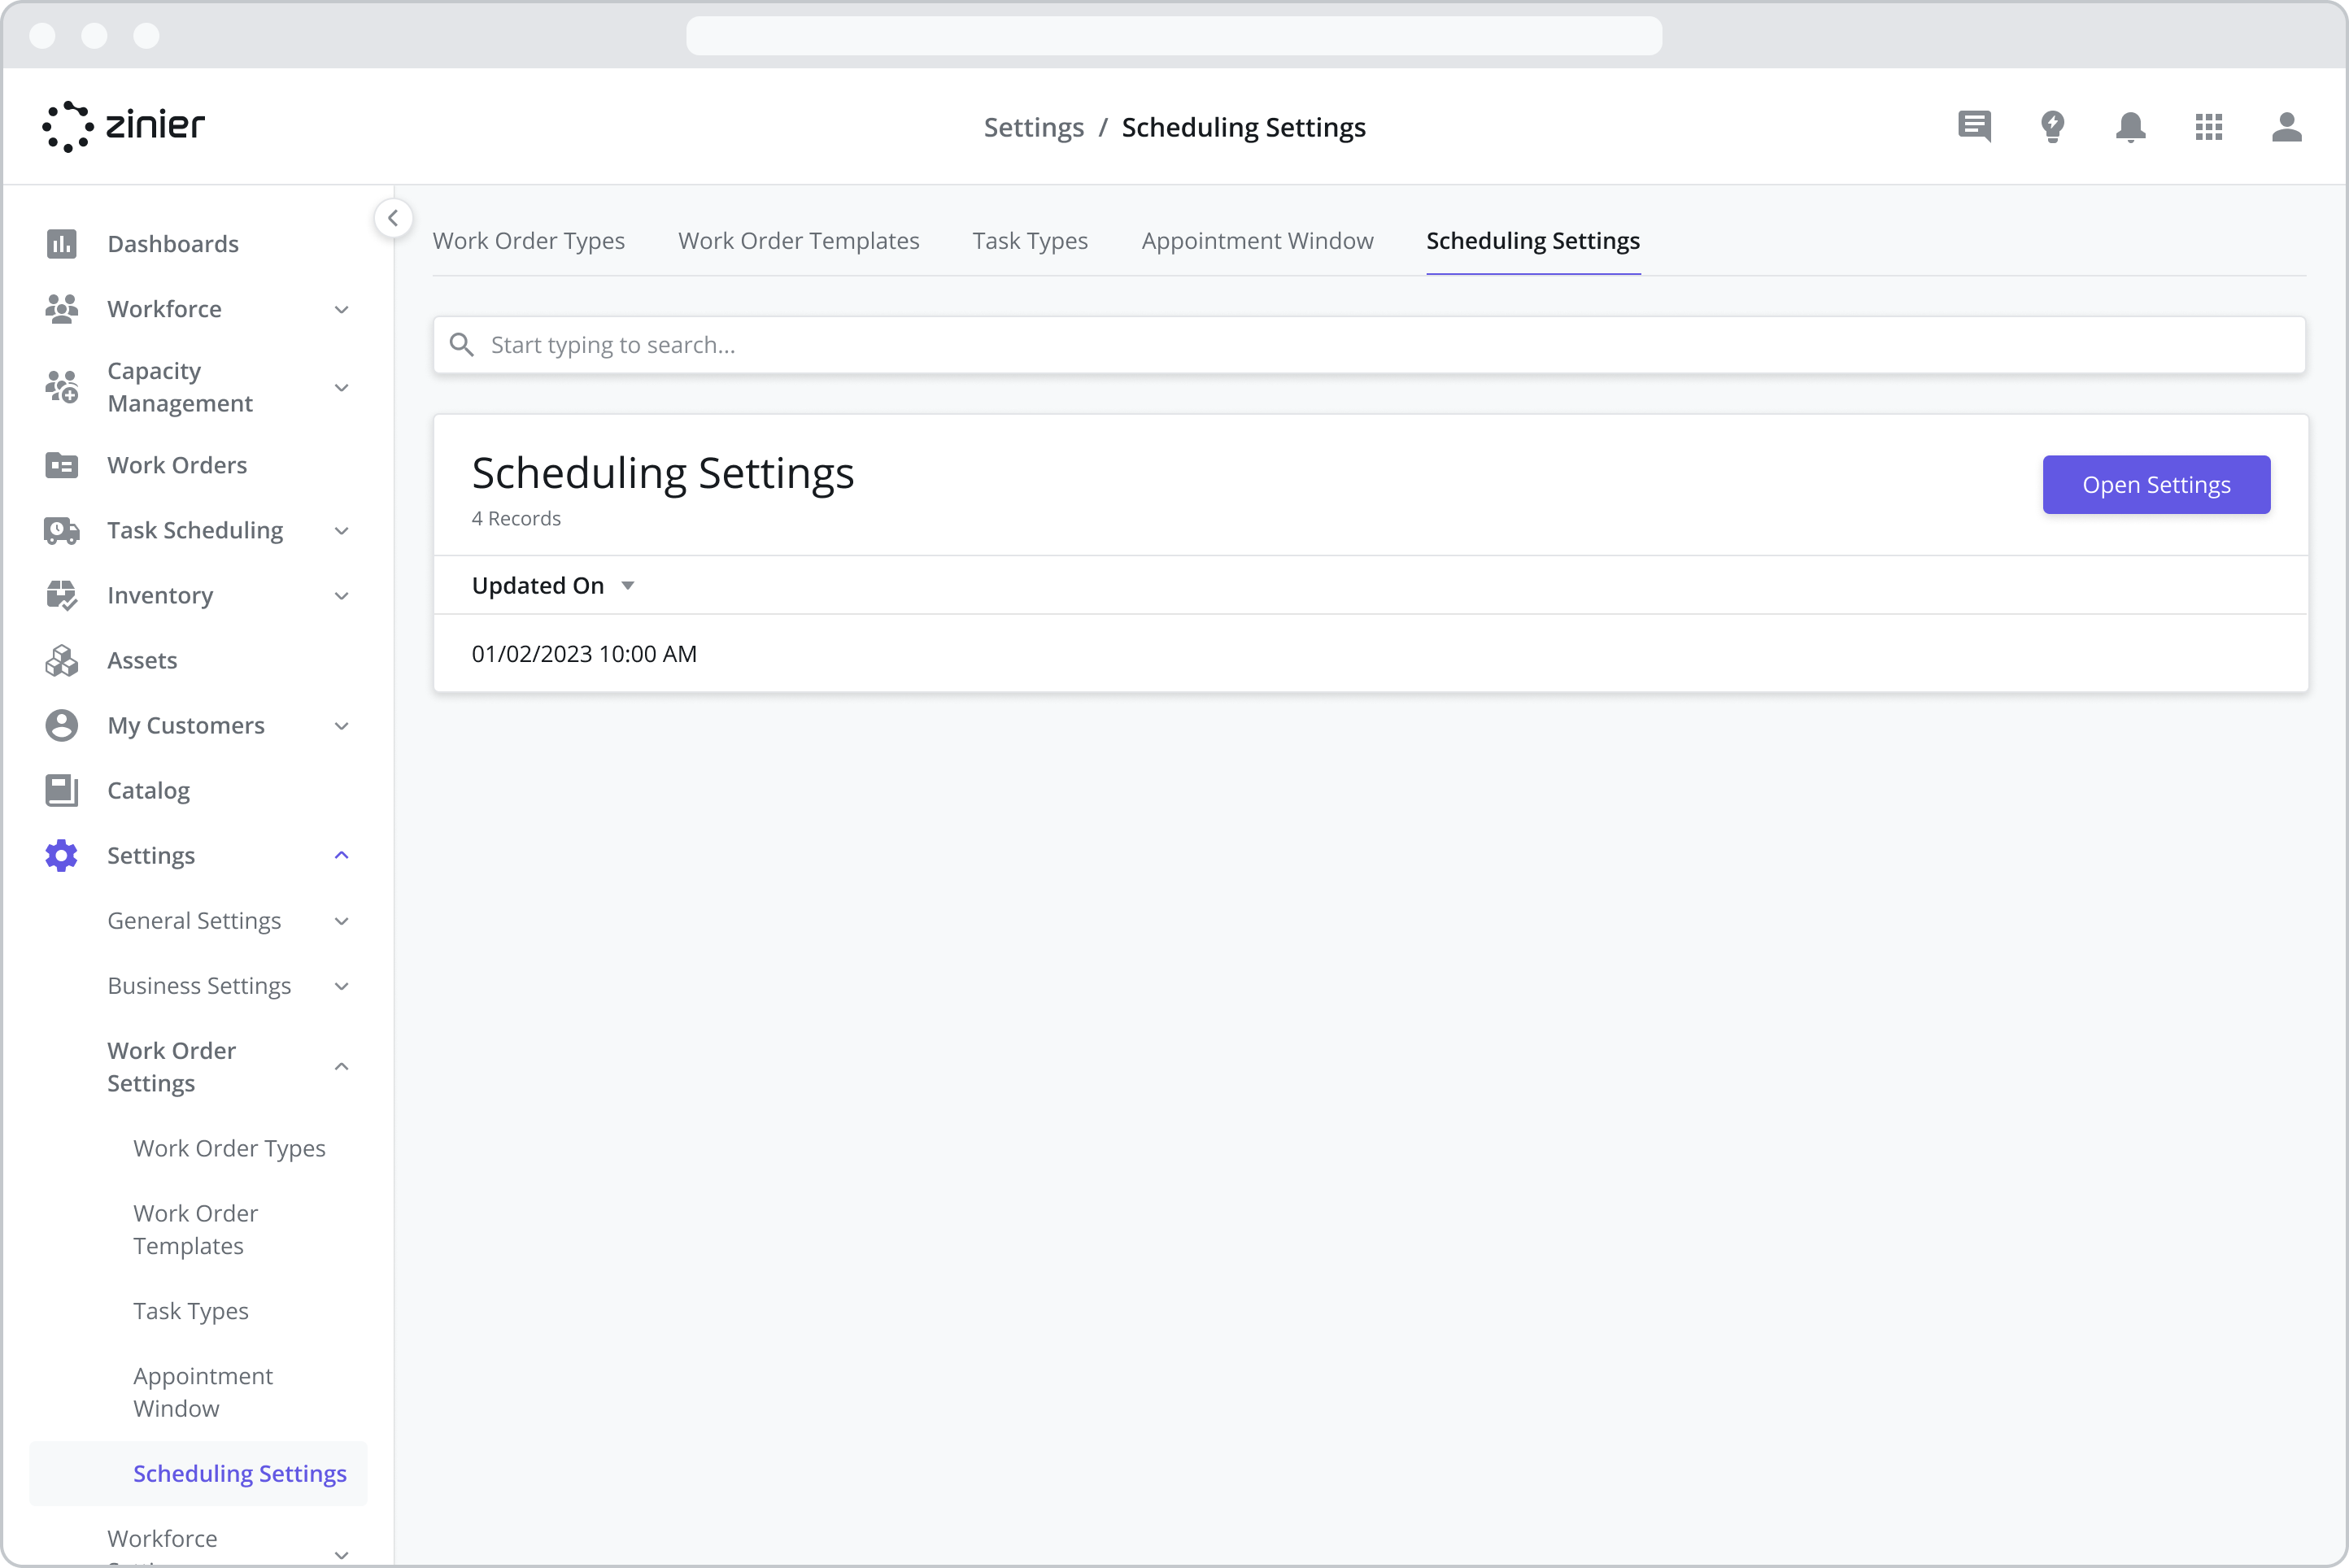Open Task Types in sidebar submenu

coord(190,1311)
